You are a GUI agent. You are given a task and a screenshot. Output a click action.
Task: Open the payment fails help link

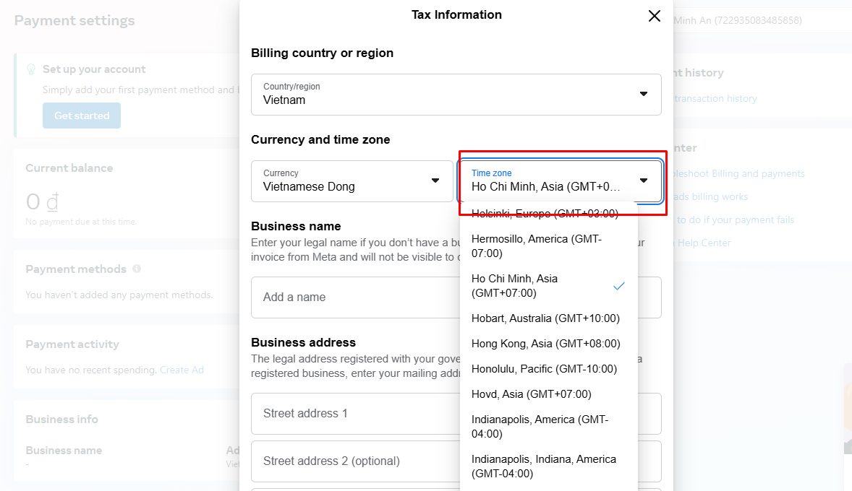tap(735, 220)
